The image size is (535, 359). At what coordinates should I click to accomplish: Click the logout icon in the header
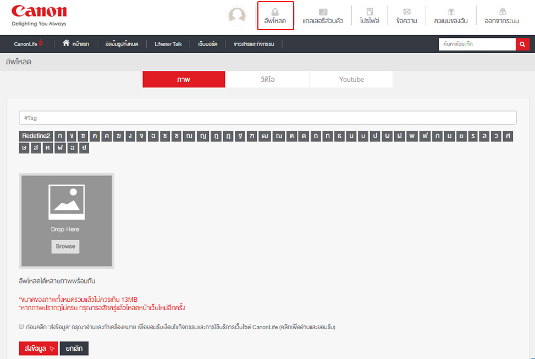tap(502, 12)
